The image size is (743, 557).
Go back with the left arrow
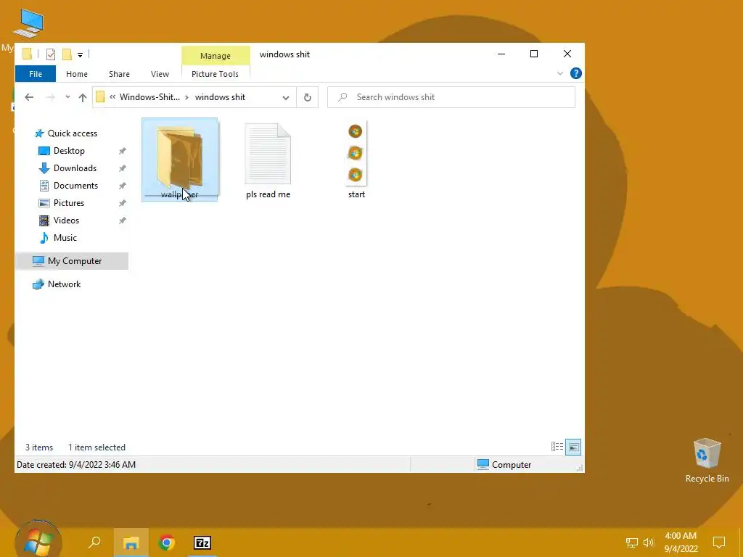(x=29, y=97)
